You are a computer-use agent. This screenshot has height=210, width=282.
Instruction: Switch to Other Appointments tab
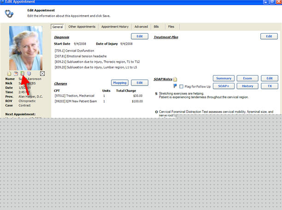pyautogui.click(x=82, y=27)
